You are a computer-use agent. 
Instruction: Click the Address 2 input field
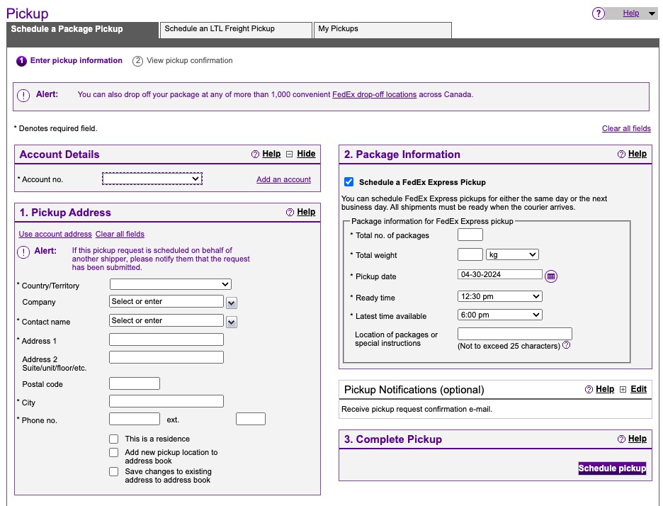click(x=166, y=357)
